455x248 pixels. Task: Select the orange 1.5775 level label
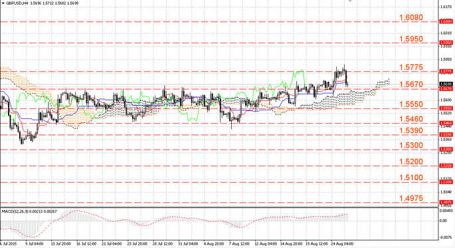click(411, 67)
